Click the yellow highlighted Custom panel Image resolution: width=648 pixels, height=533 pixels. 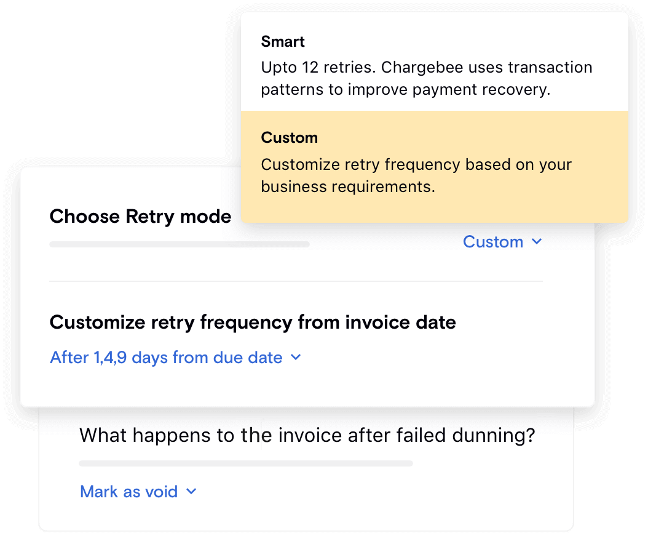tap(435, 166)
